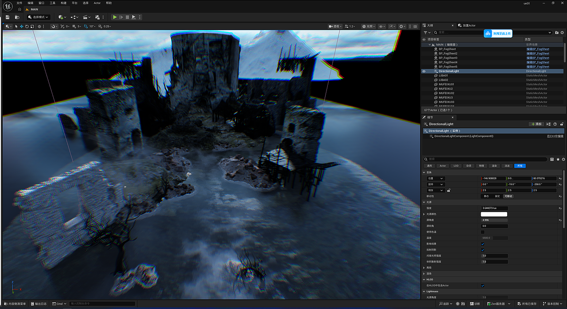
Task: Click the details favorites star icon
Action: (558, 159)
